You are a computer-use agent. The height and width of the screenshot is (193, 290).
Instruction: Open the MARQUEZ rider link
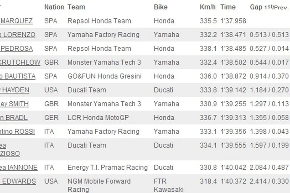pos(17,21)
